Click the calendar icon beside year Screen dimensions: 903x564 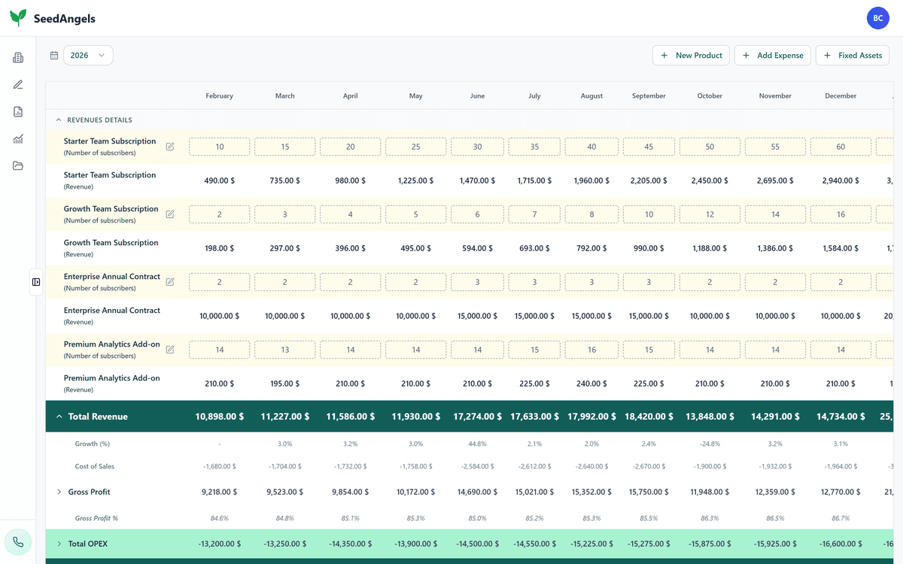[54, 56]
